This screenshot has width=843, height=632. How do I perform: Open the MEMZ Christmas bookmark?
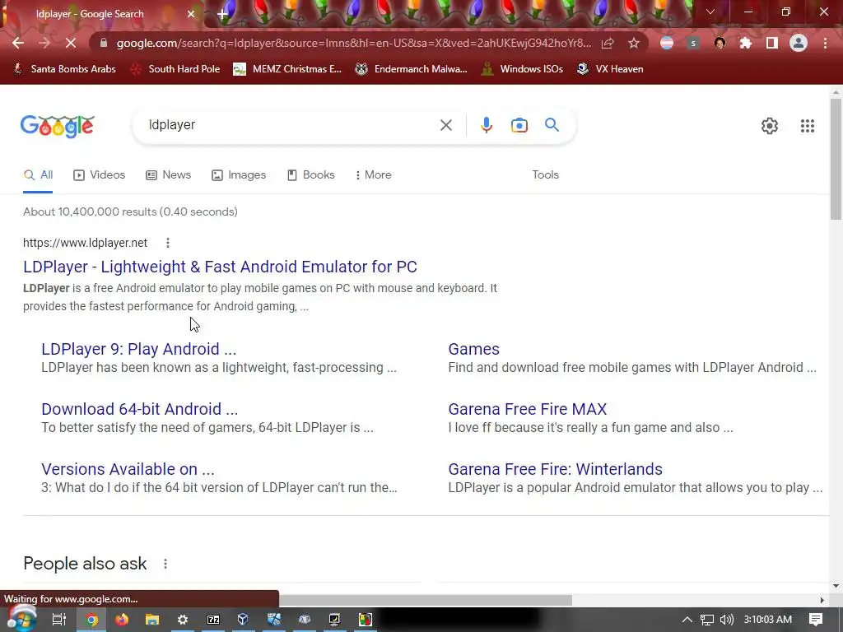(287, 69)
